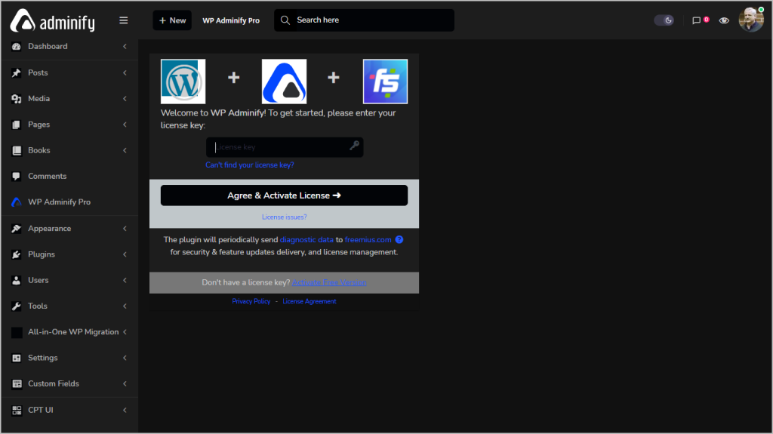The height and width of the screenshot is (434, 773).
Task: Click the blue question mark help icon
Action: [399, 240]
